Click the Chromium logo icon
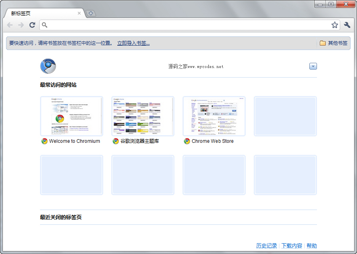 point(48,66)
